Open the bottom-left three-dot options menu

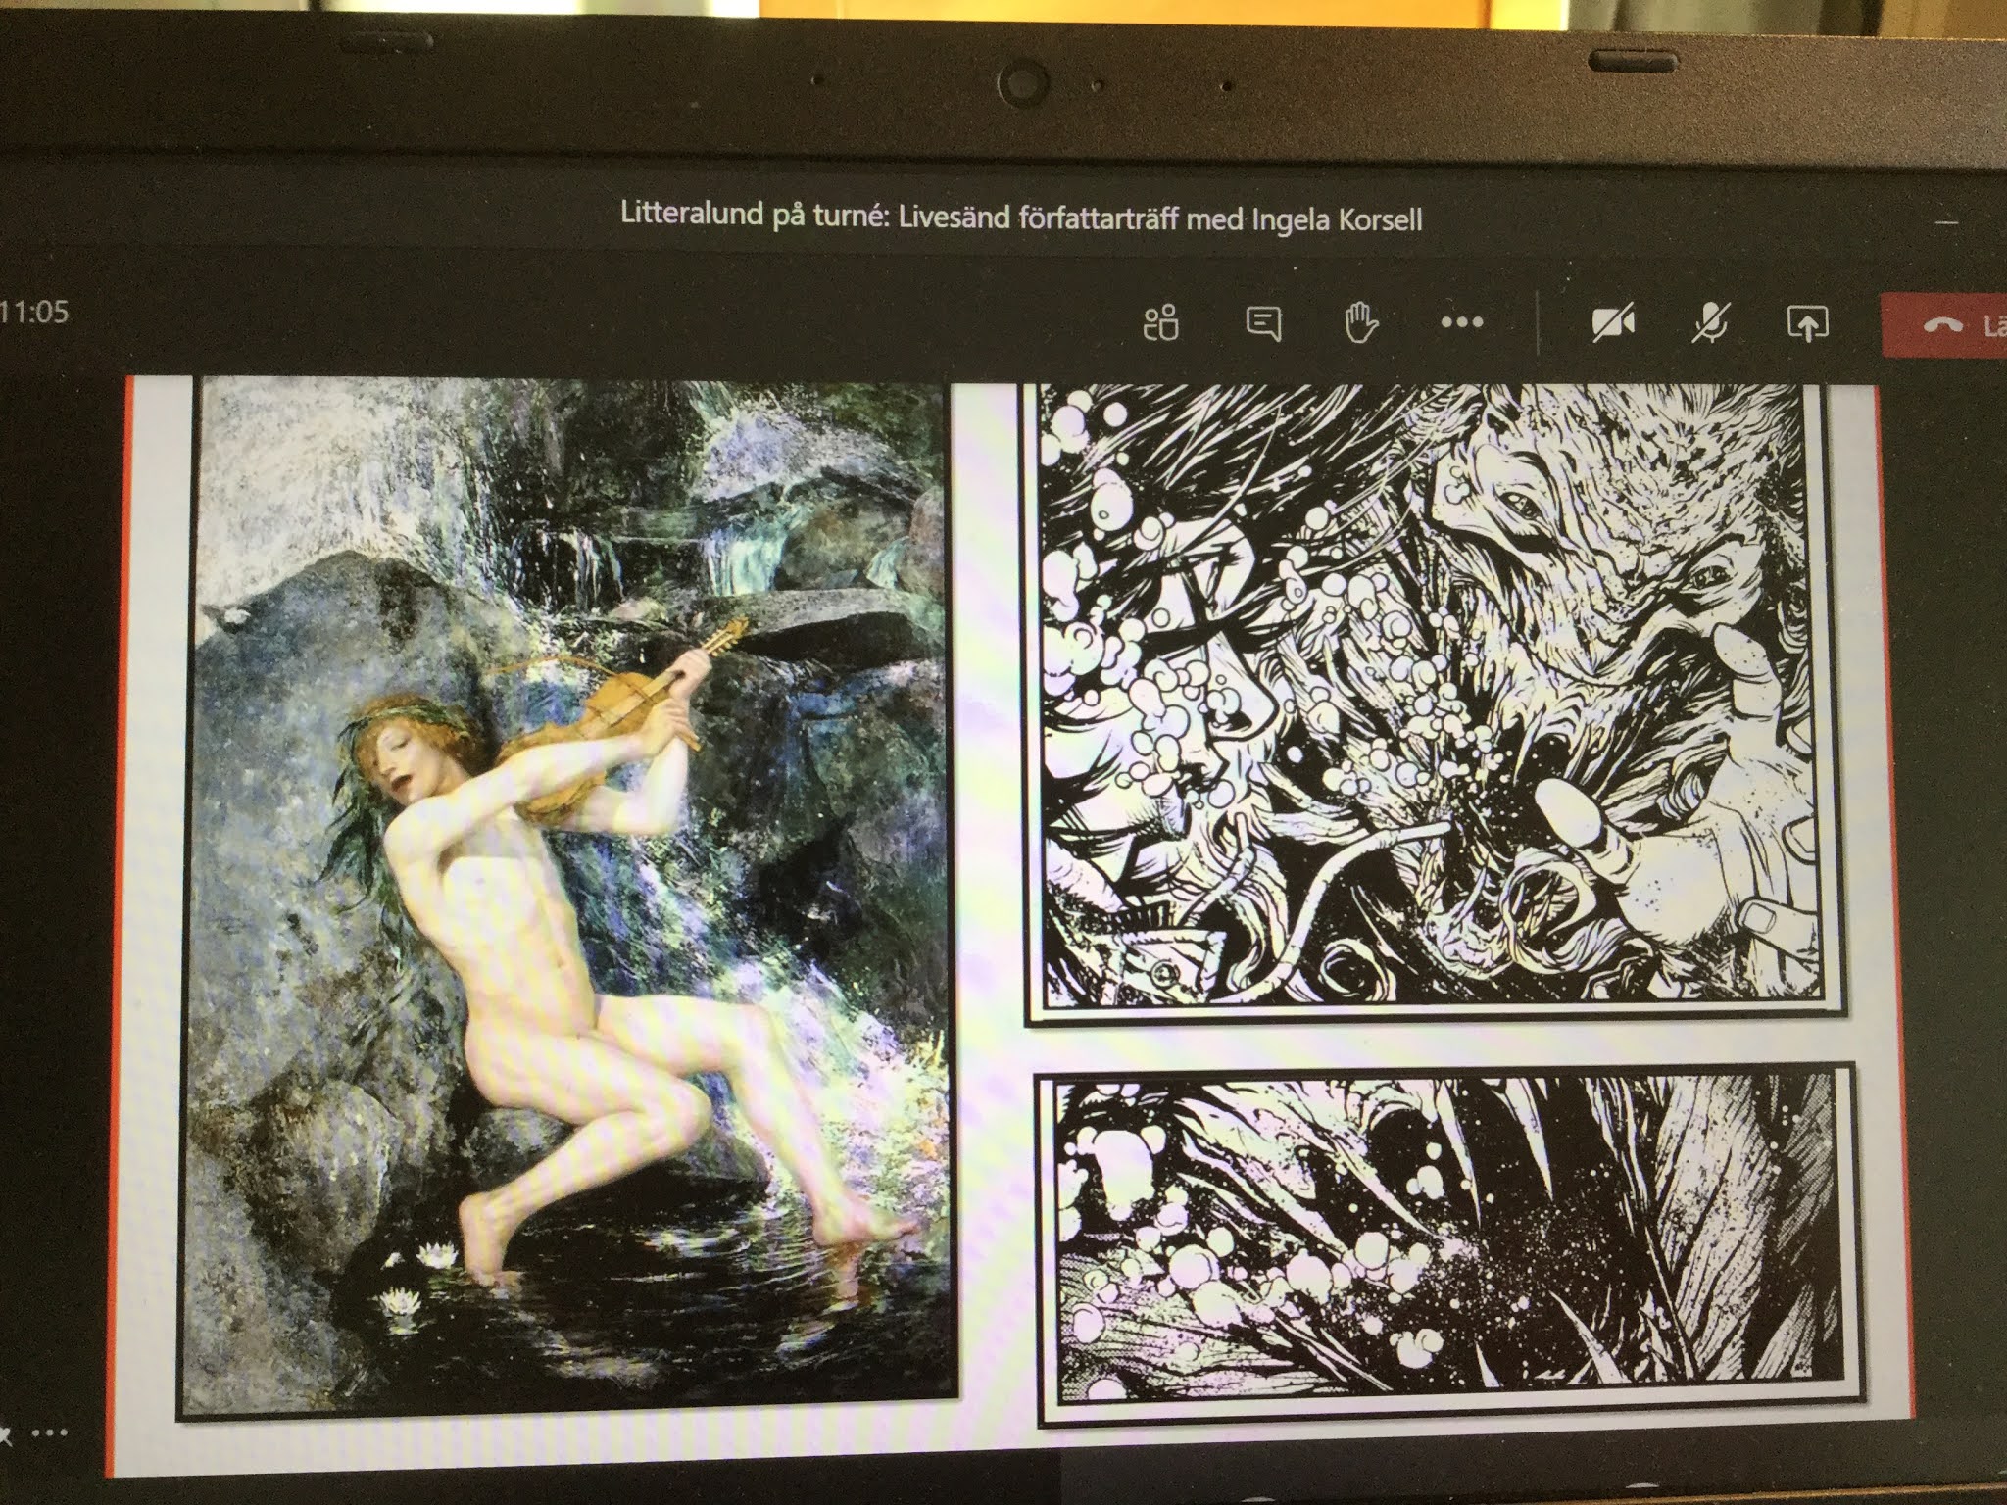point(49,1433)
